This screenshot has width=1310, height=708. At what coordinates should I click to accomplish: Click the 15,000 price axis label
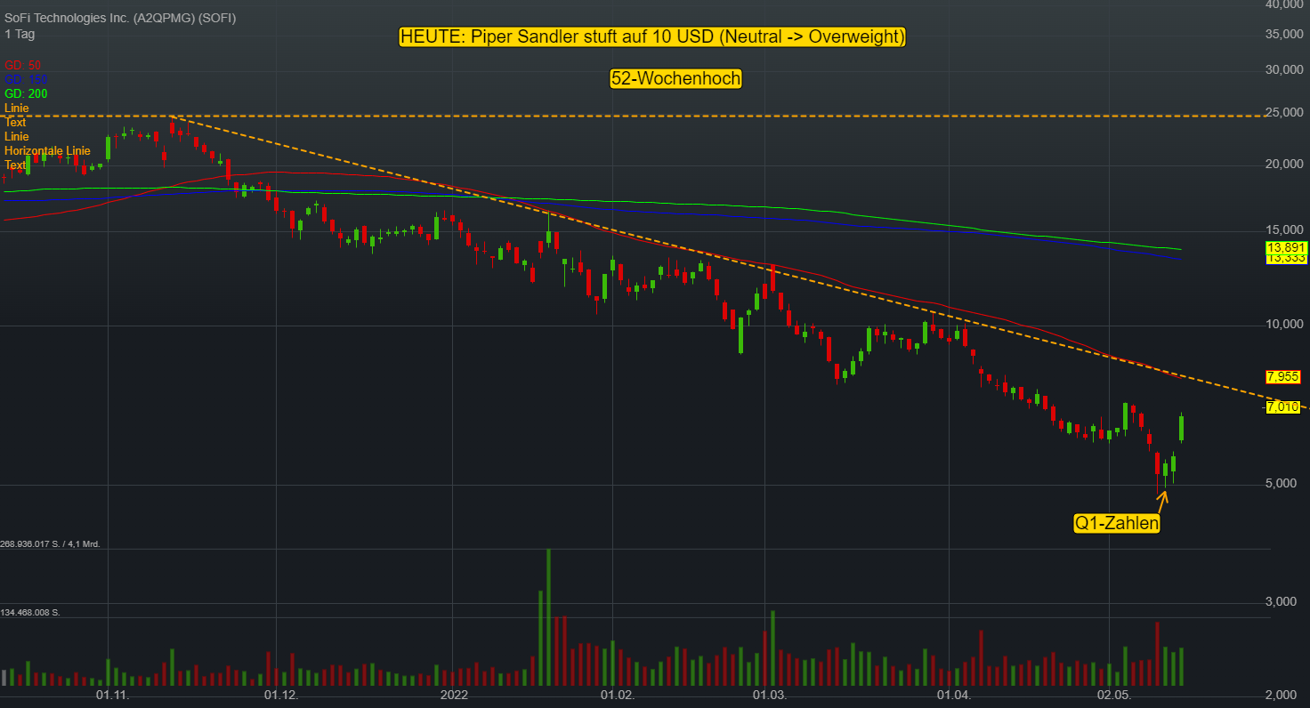point(1285,230)
